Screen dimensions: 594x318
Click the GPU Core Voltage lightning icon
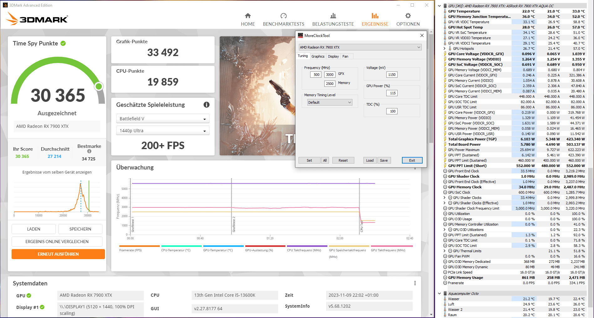click(445, 54)
